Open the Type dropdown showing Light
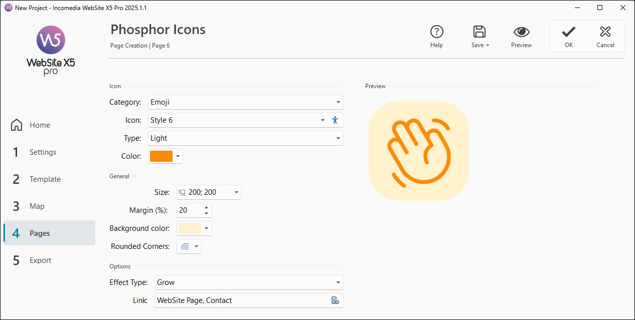Image resolution: width=635 pixels, height=320 pixels. 246,138
